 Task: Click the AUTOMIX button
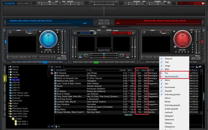(x=104, y=23)
